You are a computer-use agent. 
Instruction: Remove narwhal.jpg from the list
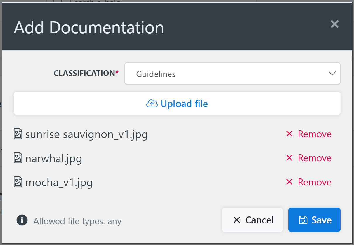[309, 158]
